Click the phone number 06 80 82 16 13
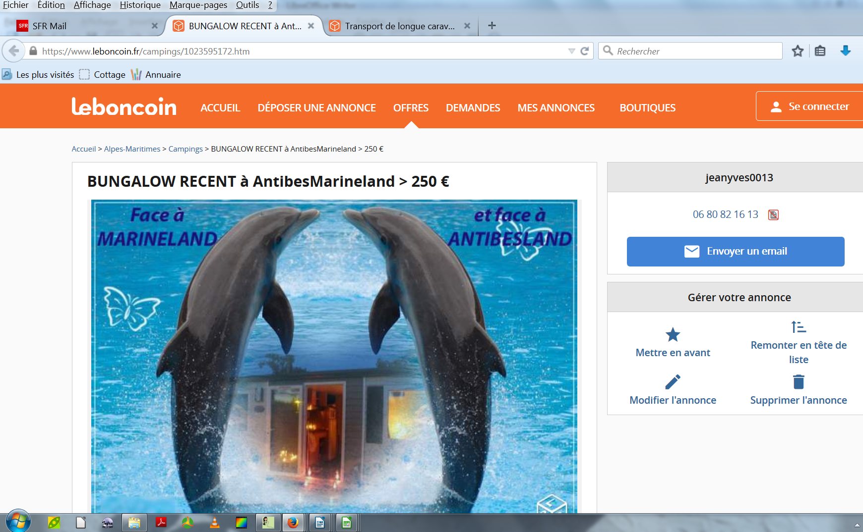This screenshot has width=863, height=532. [726, 214]
